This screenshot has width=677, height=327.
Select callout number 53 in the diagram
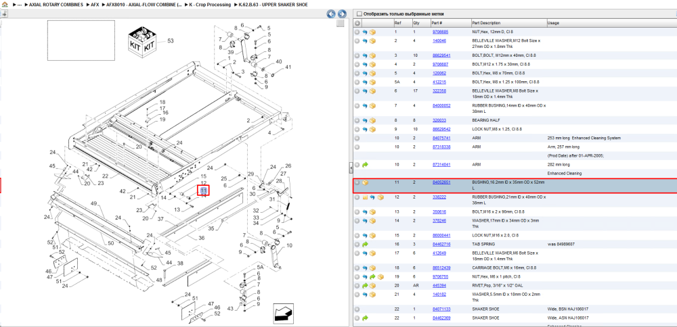pyautogui.click(x=171, y=41)
